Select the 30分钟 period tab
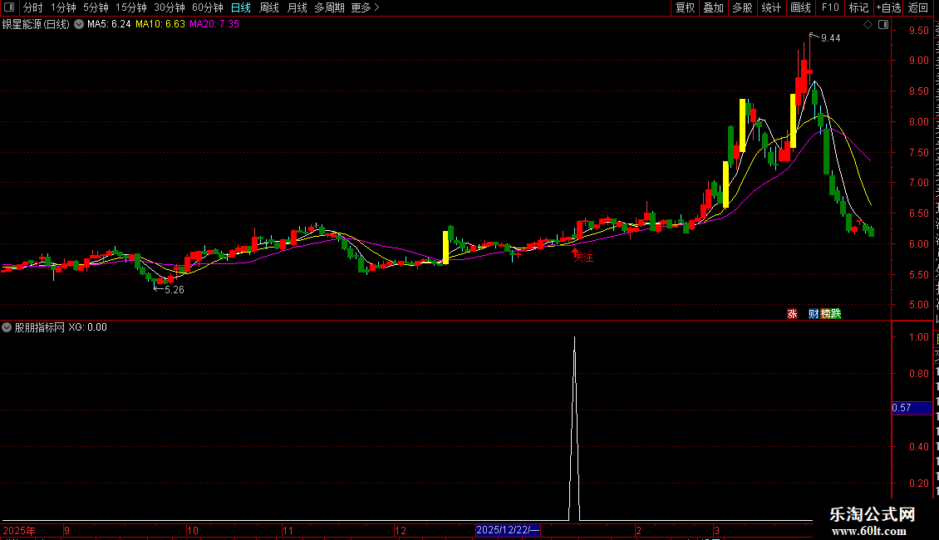939x540 pixels. [170, 7]
